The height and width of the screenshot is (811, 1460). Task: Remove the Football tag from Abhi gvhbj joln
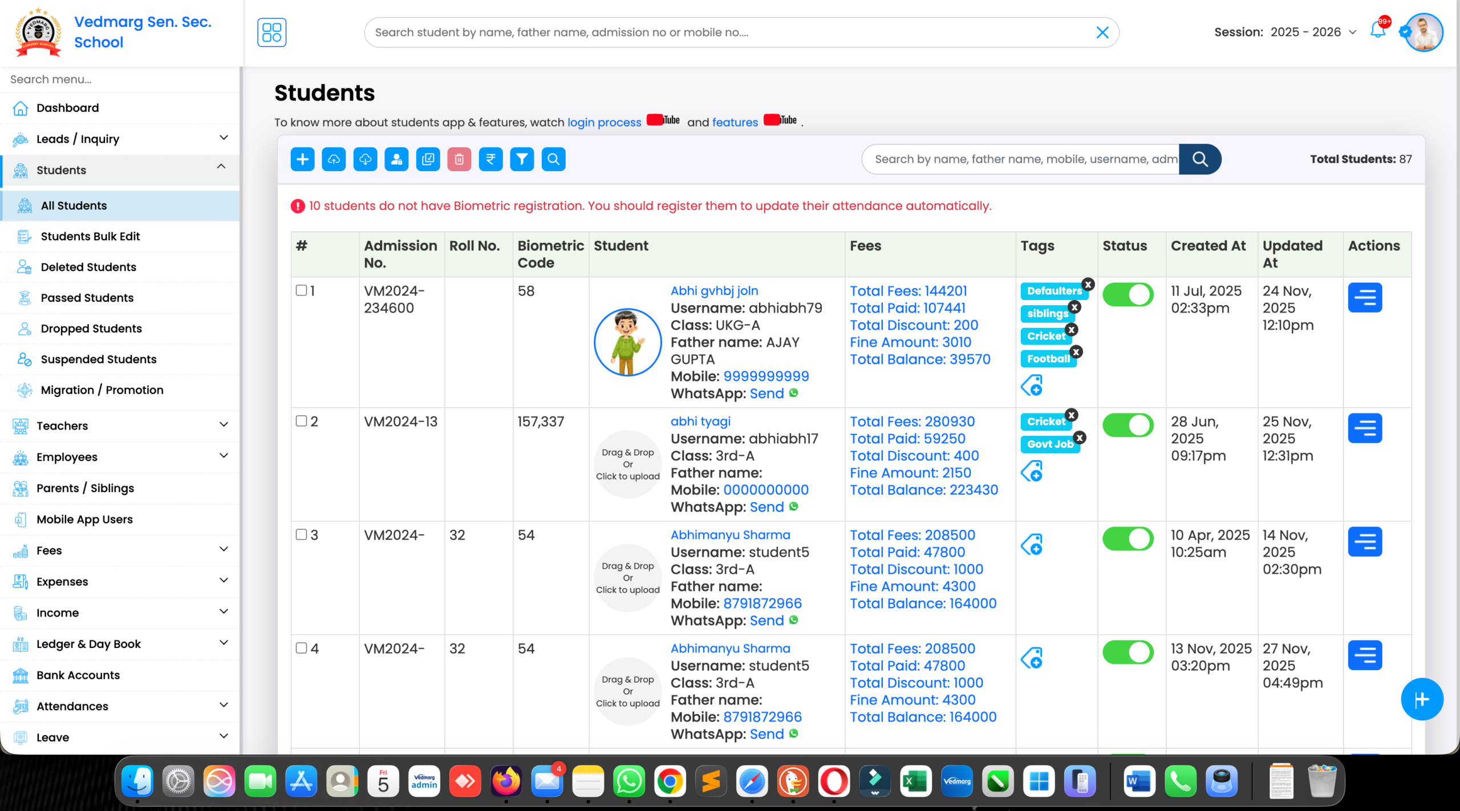pyautogui.click(x=1076, y=352)
